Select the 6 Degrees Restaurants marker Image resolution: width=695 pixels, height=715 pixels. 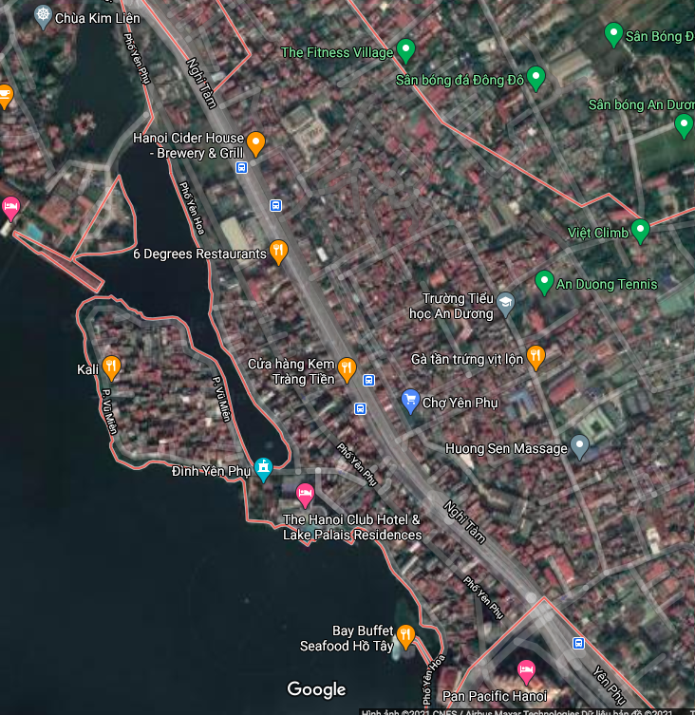(x=278, y=253)
